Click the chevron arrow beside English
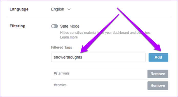Image resolution: width=178 pixels, height=97 pixels. pos(69,9)
